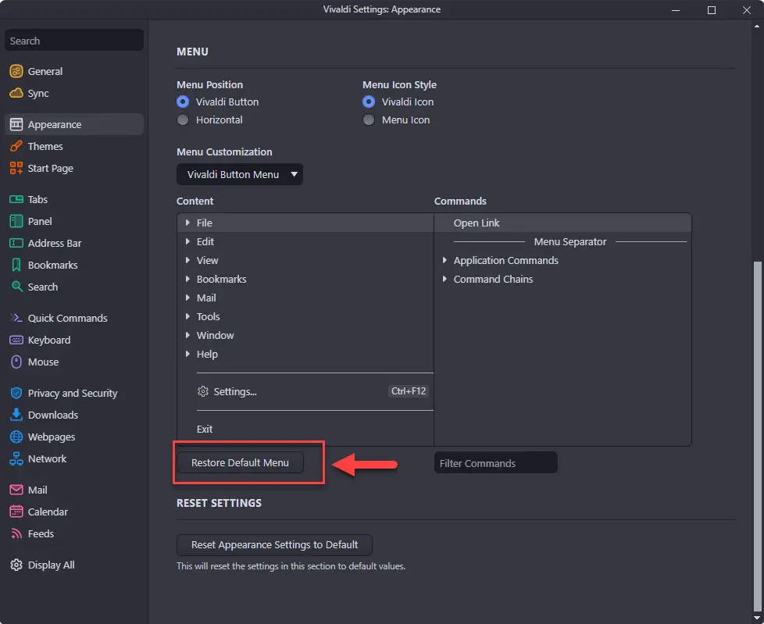Image resolution: width=764 pixels, height=624 pixels.
Task: Click the Tabs icon in sidebar
Action: (x=16, y=199)
